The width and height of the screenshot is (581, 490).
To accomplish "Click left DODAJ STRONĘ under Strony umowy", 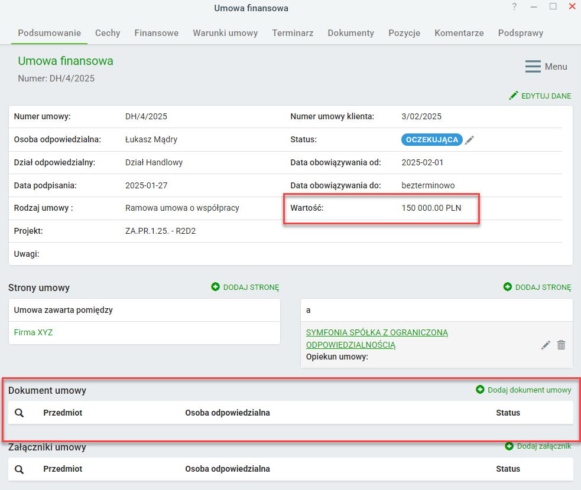I will tap(251, 288).
